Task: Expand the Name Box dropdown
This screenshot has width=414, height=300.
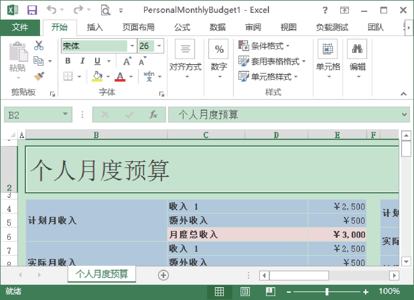Action: point(65,114)
